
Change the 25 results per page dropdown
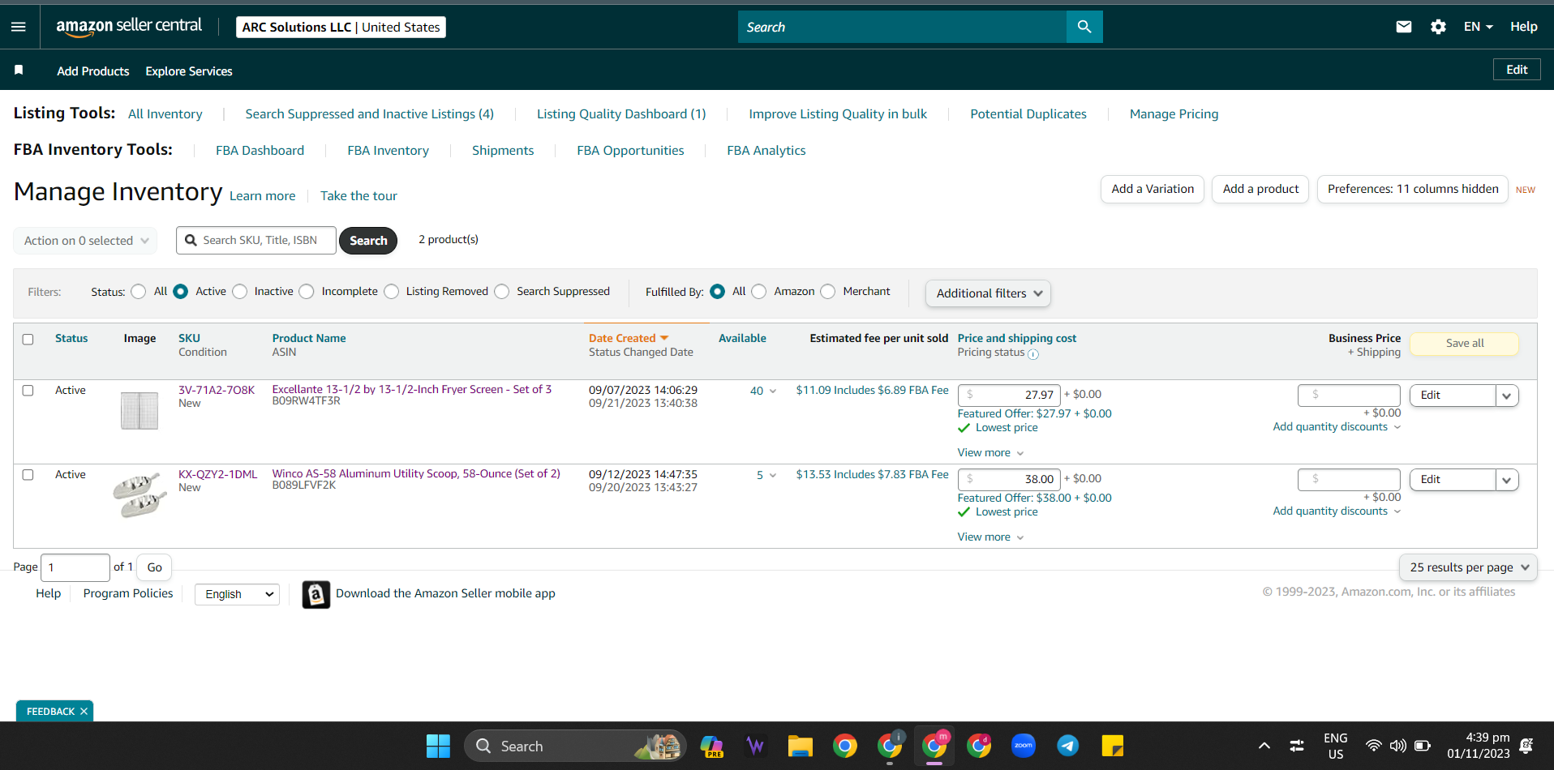coord(1468,567)
